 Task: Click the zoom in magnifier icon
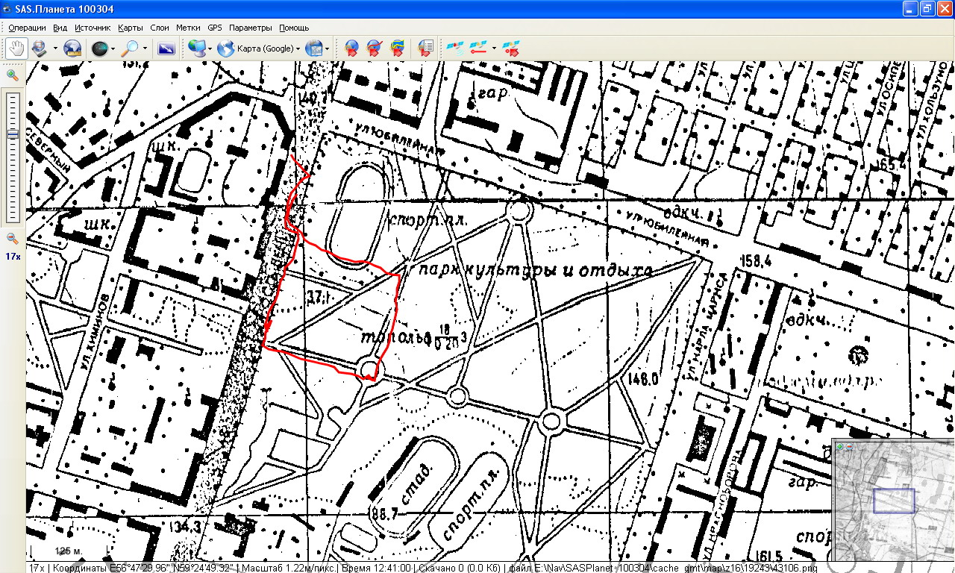click(x=13, y=75)
